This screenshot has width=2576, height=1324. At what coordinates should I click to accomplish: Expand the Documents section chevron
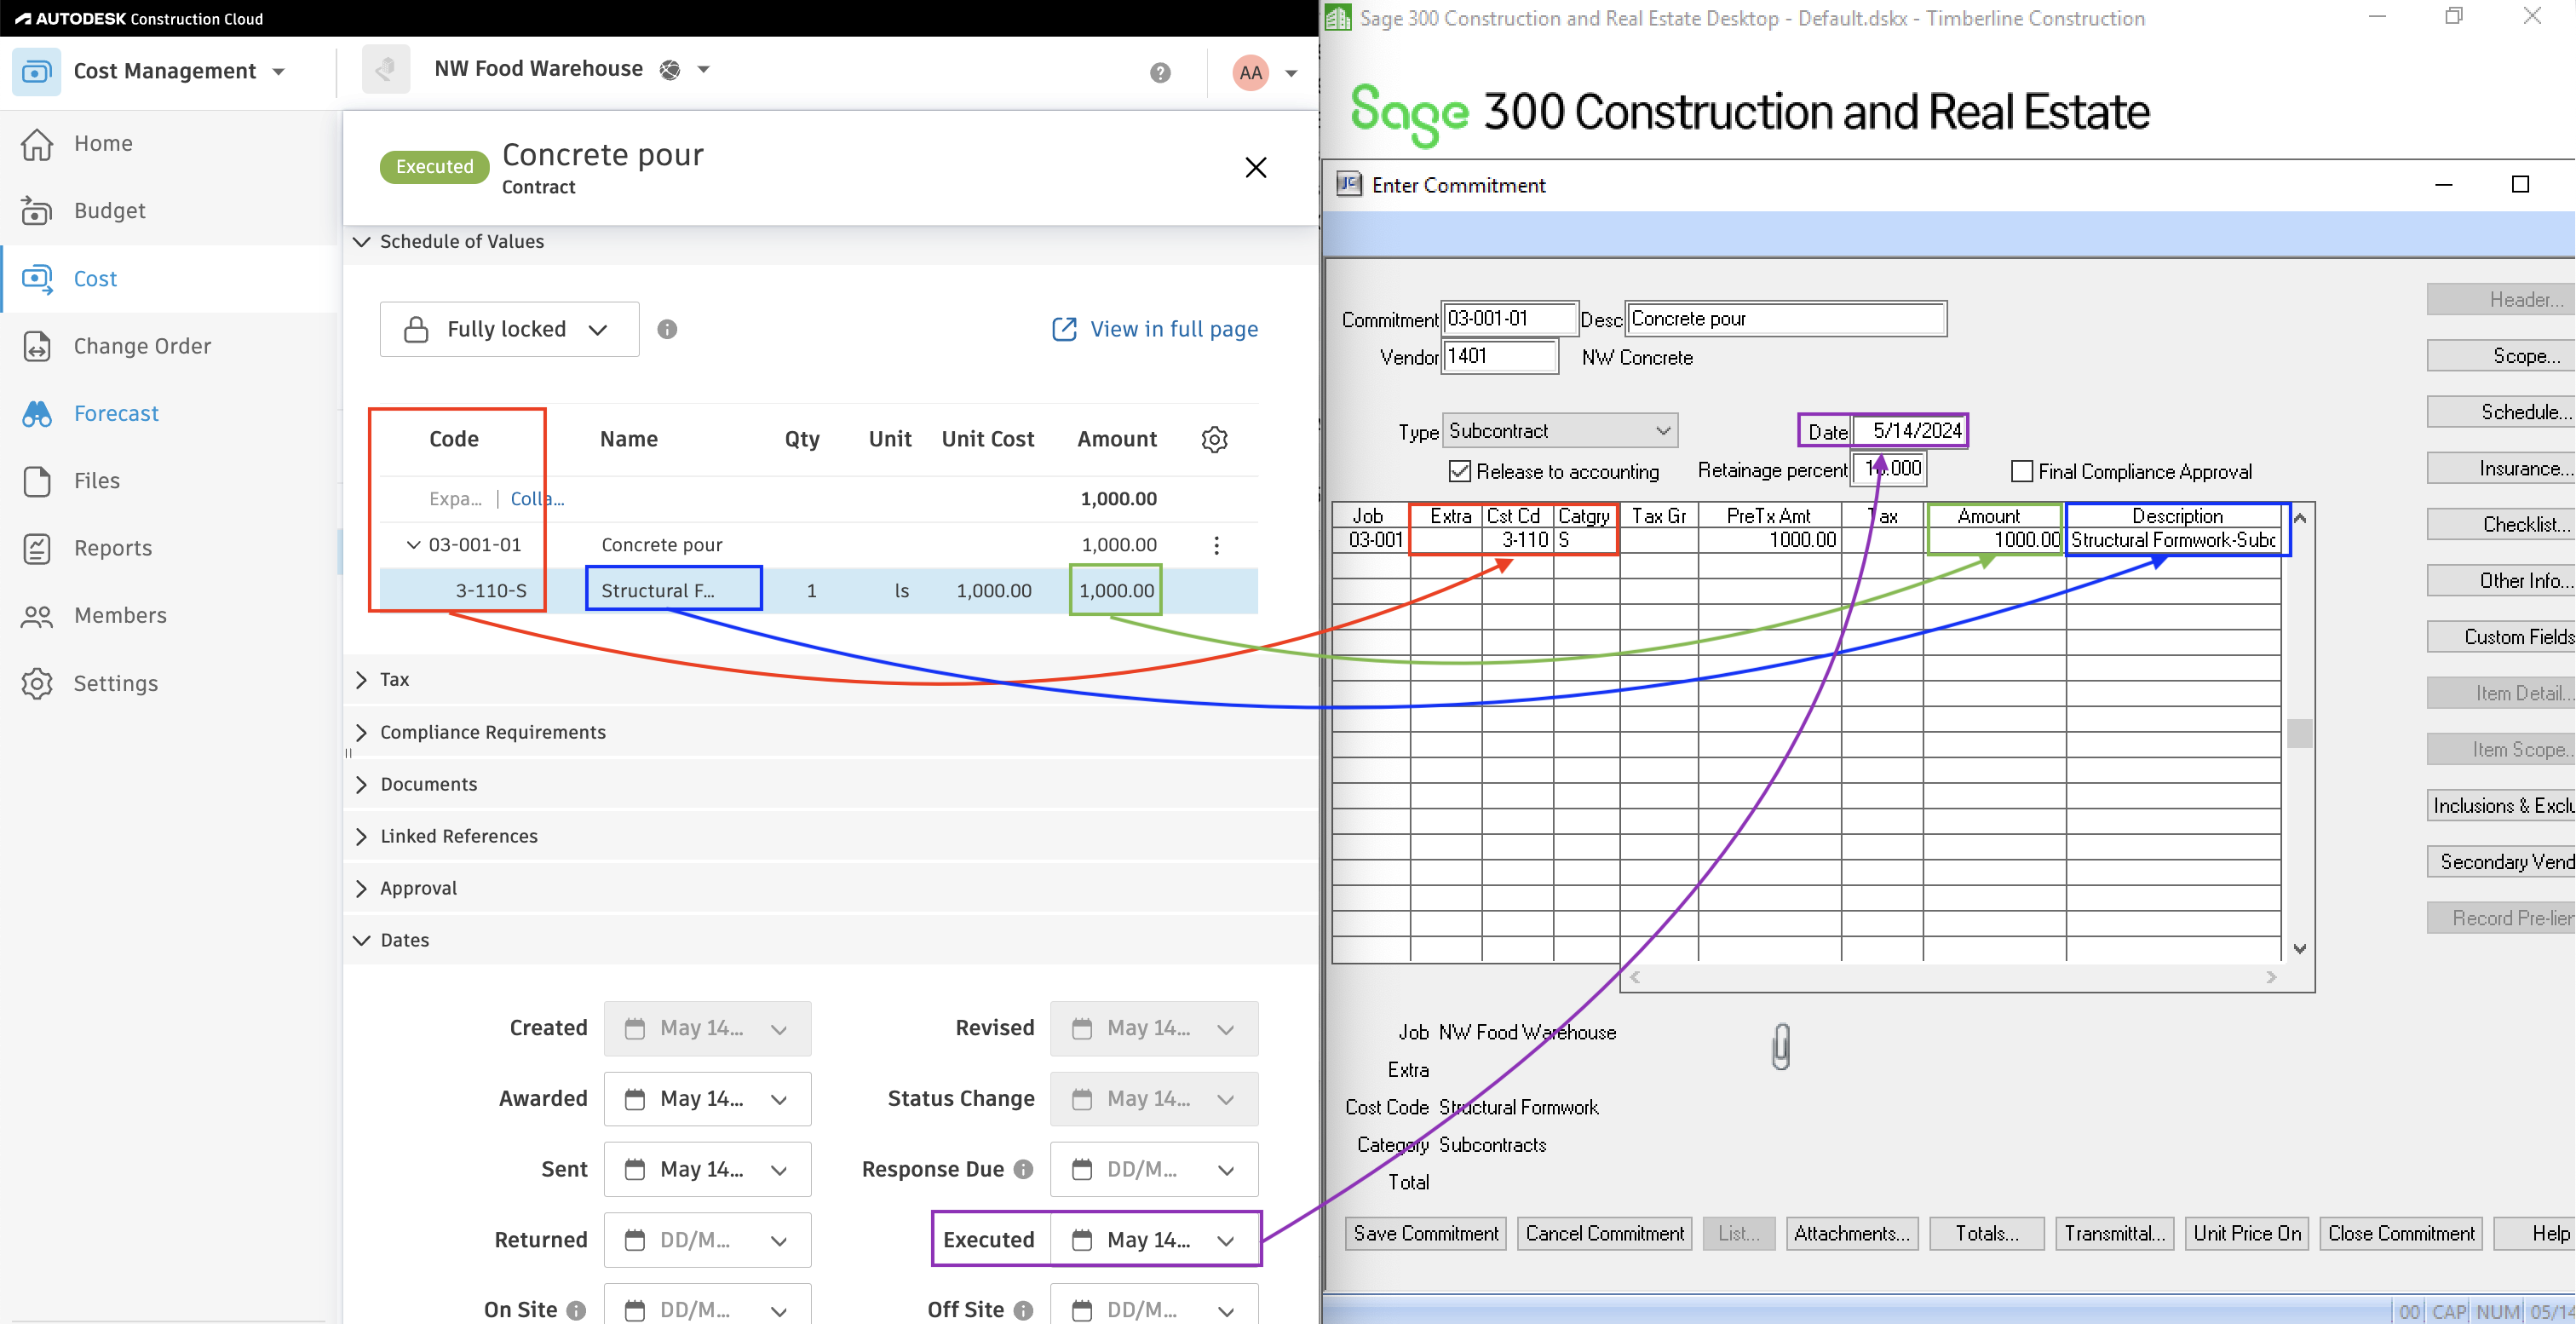pyautogui.click(x=361, y=784)
